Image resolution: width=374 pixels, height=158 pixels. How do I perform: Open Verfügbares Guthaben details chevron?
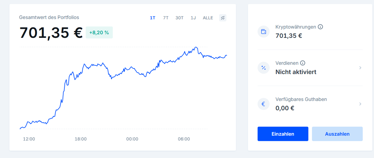(360, 104)
